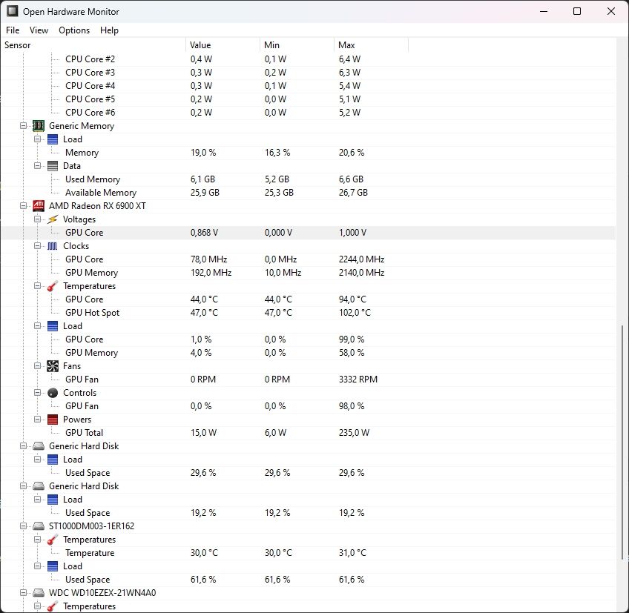Viewport: 629px width, 613px height.
Task: Click the Max column header
Action: tap(371, 45)
